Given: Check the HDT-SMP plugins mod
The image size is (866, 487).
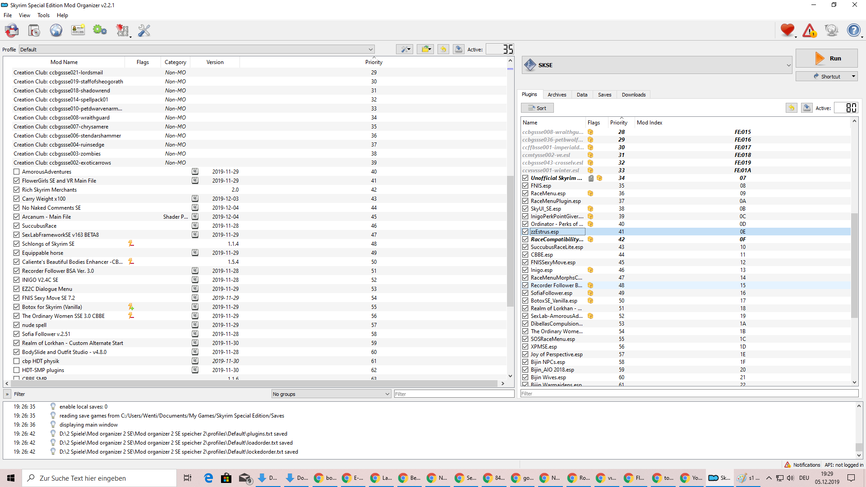Looking at the screenshot, I should pyautogui.click(x=17, y=370).
